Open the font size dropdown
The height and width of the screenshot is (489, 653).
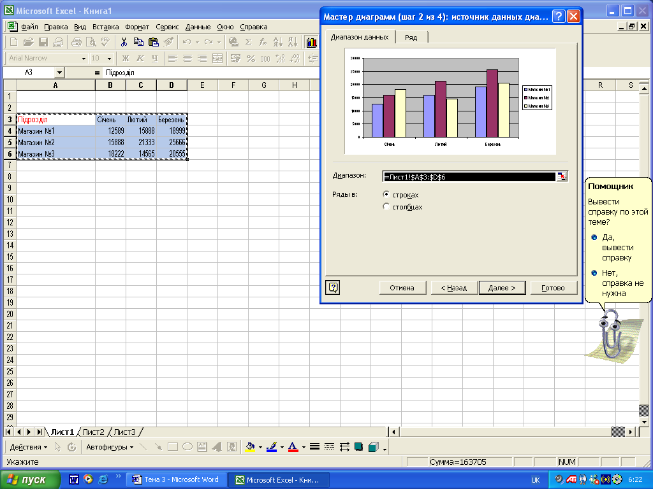pos(110,59)
